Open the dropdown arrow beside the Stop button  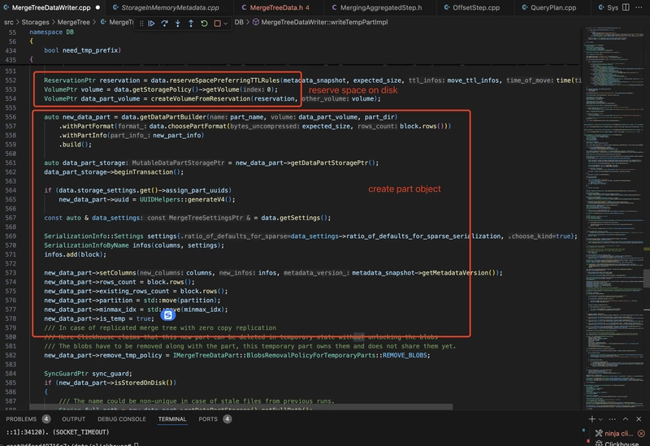226,24
